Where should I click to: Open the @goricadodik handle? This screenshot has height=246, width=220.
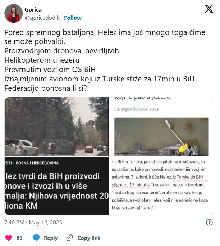pos(42,18)
